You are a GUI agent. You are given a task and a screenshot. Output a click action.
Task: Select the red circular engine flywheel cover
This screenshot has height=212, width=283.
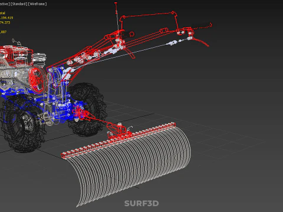click(x=37, y=79)
